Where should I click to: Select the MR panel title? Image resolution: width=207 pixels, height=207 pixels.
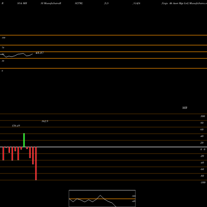point(185,108)
